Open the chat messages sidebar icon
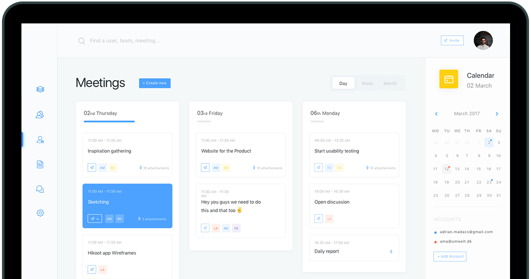The image size is (531, 279). 40,189
